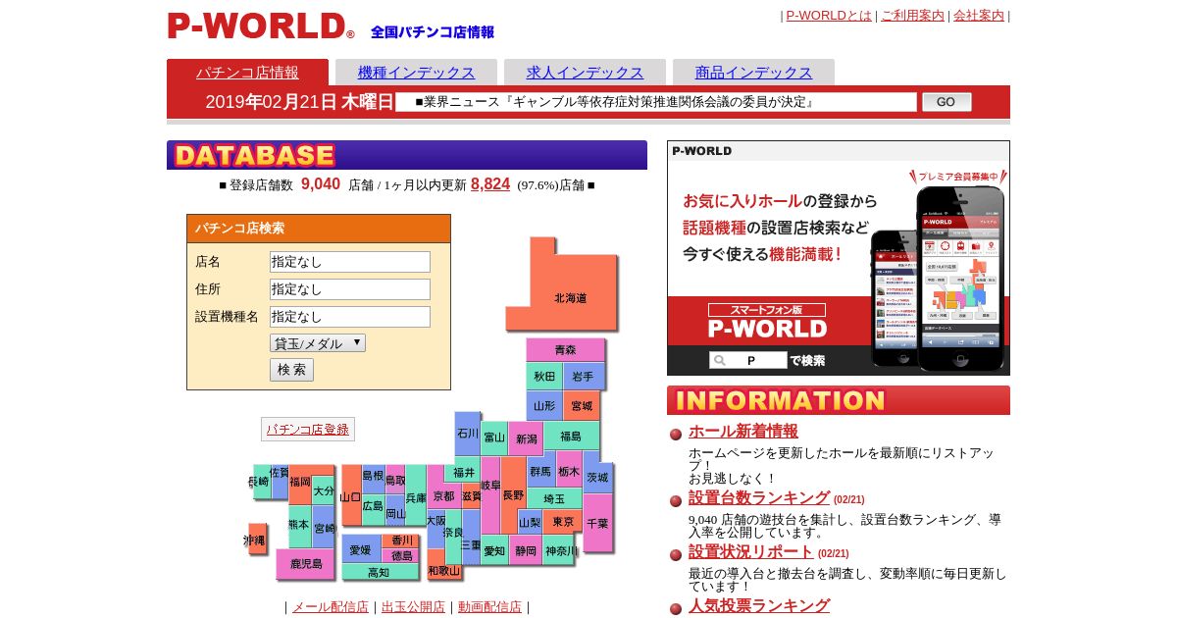Click the smartphone P-WORLD banner ad
This screenshot has height=618, width=1177.
tap(839, 258)
